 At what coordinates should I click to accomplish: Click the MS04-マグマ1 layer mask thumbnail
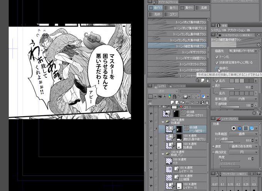[x=176, y=114]
